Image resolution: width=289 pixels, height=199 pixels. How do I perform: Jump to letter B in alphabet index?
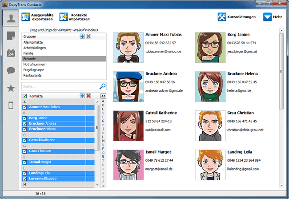(103, 105)
